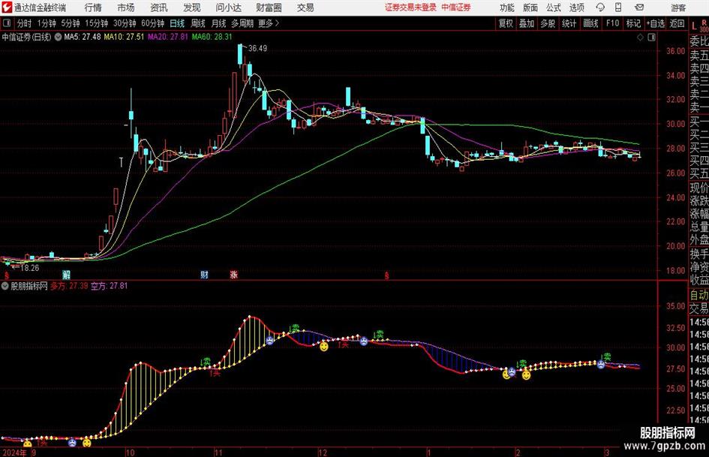
Task: Click the 多方: 27.39 indicator value
Action: click(69, 286)
